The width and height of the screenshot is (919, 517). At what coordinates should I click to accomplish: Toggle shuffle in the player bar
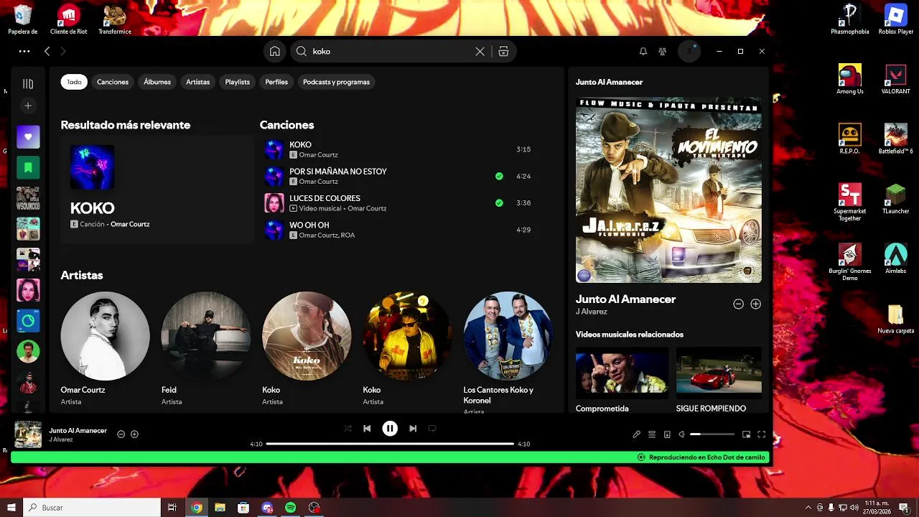pos(347,429)
